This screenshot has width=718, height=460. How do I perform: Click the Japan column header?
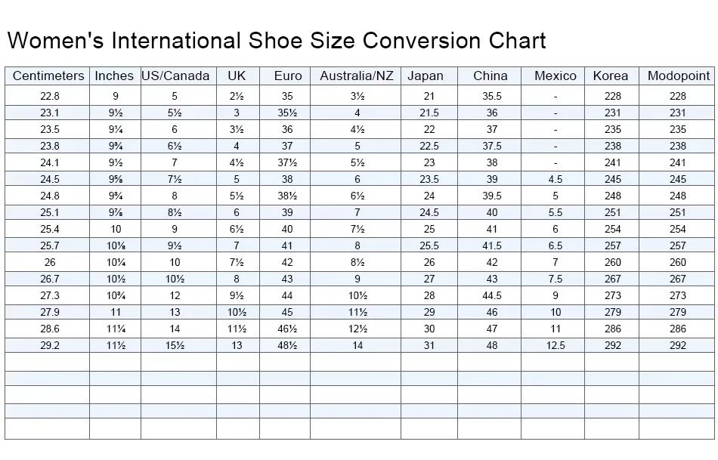click(x=426, y=76)
